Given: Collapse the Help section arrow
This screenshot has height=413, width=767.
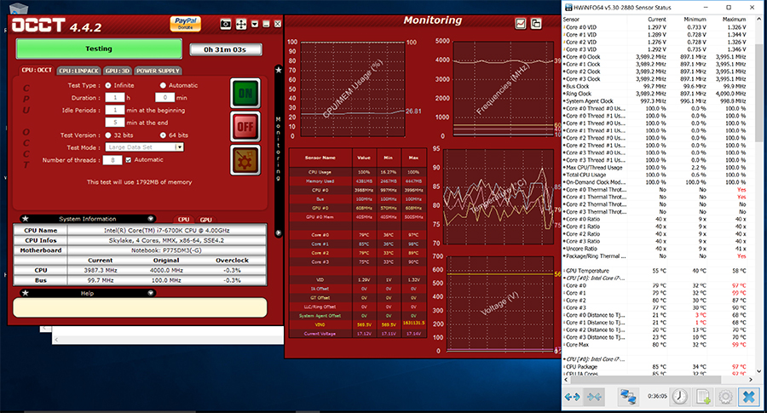Looking at the screenshot, I should [151, 293].
